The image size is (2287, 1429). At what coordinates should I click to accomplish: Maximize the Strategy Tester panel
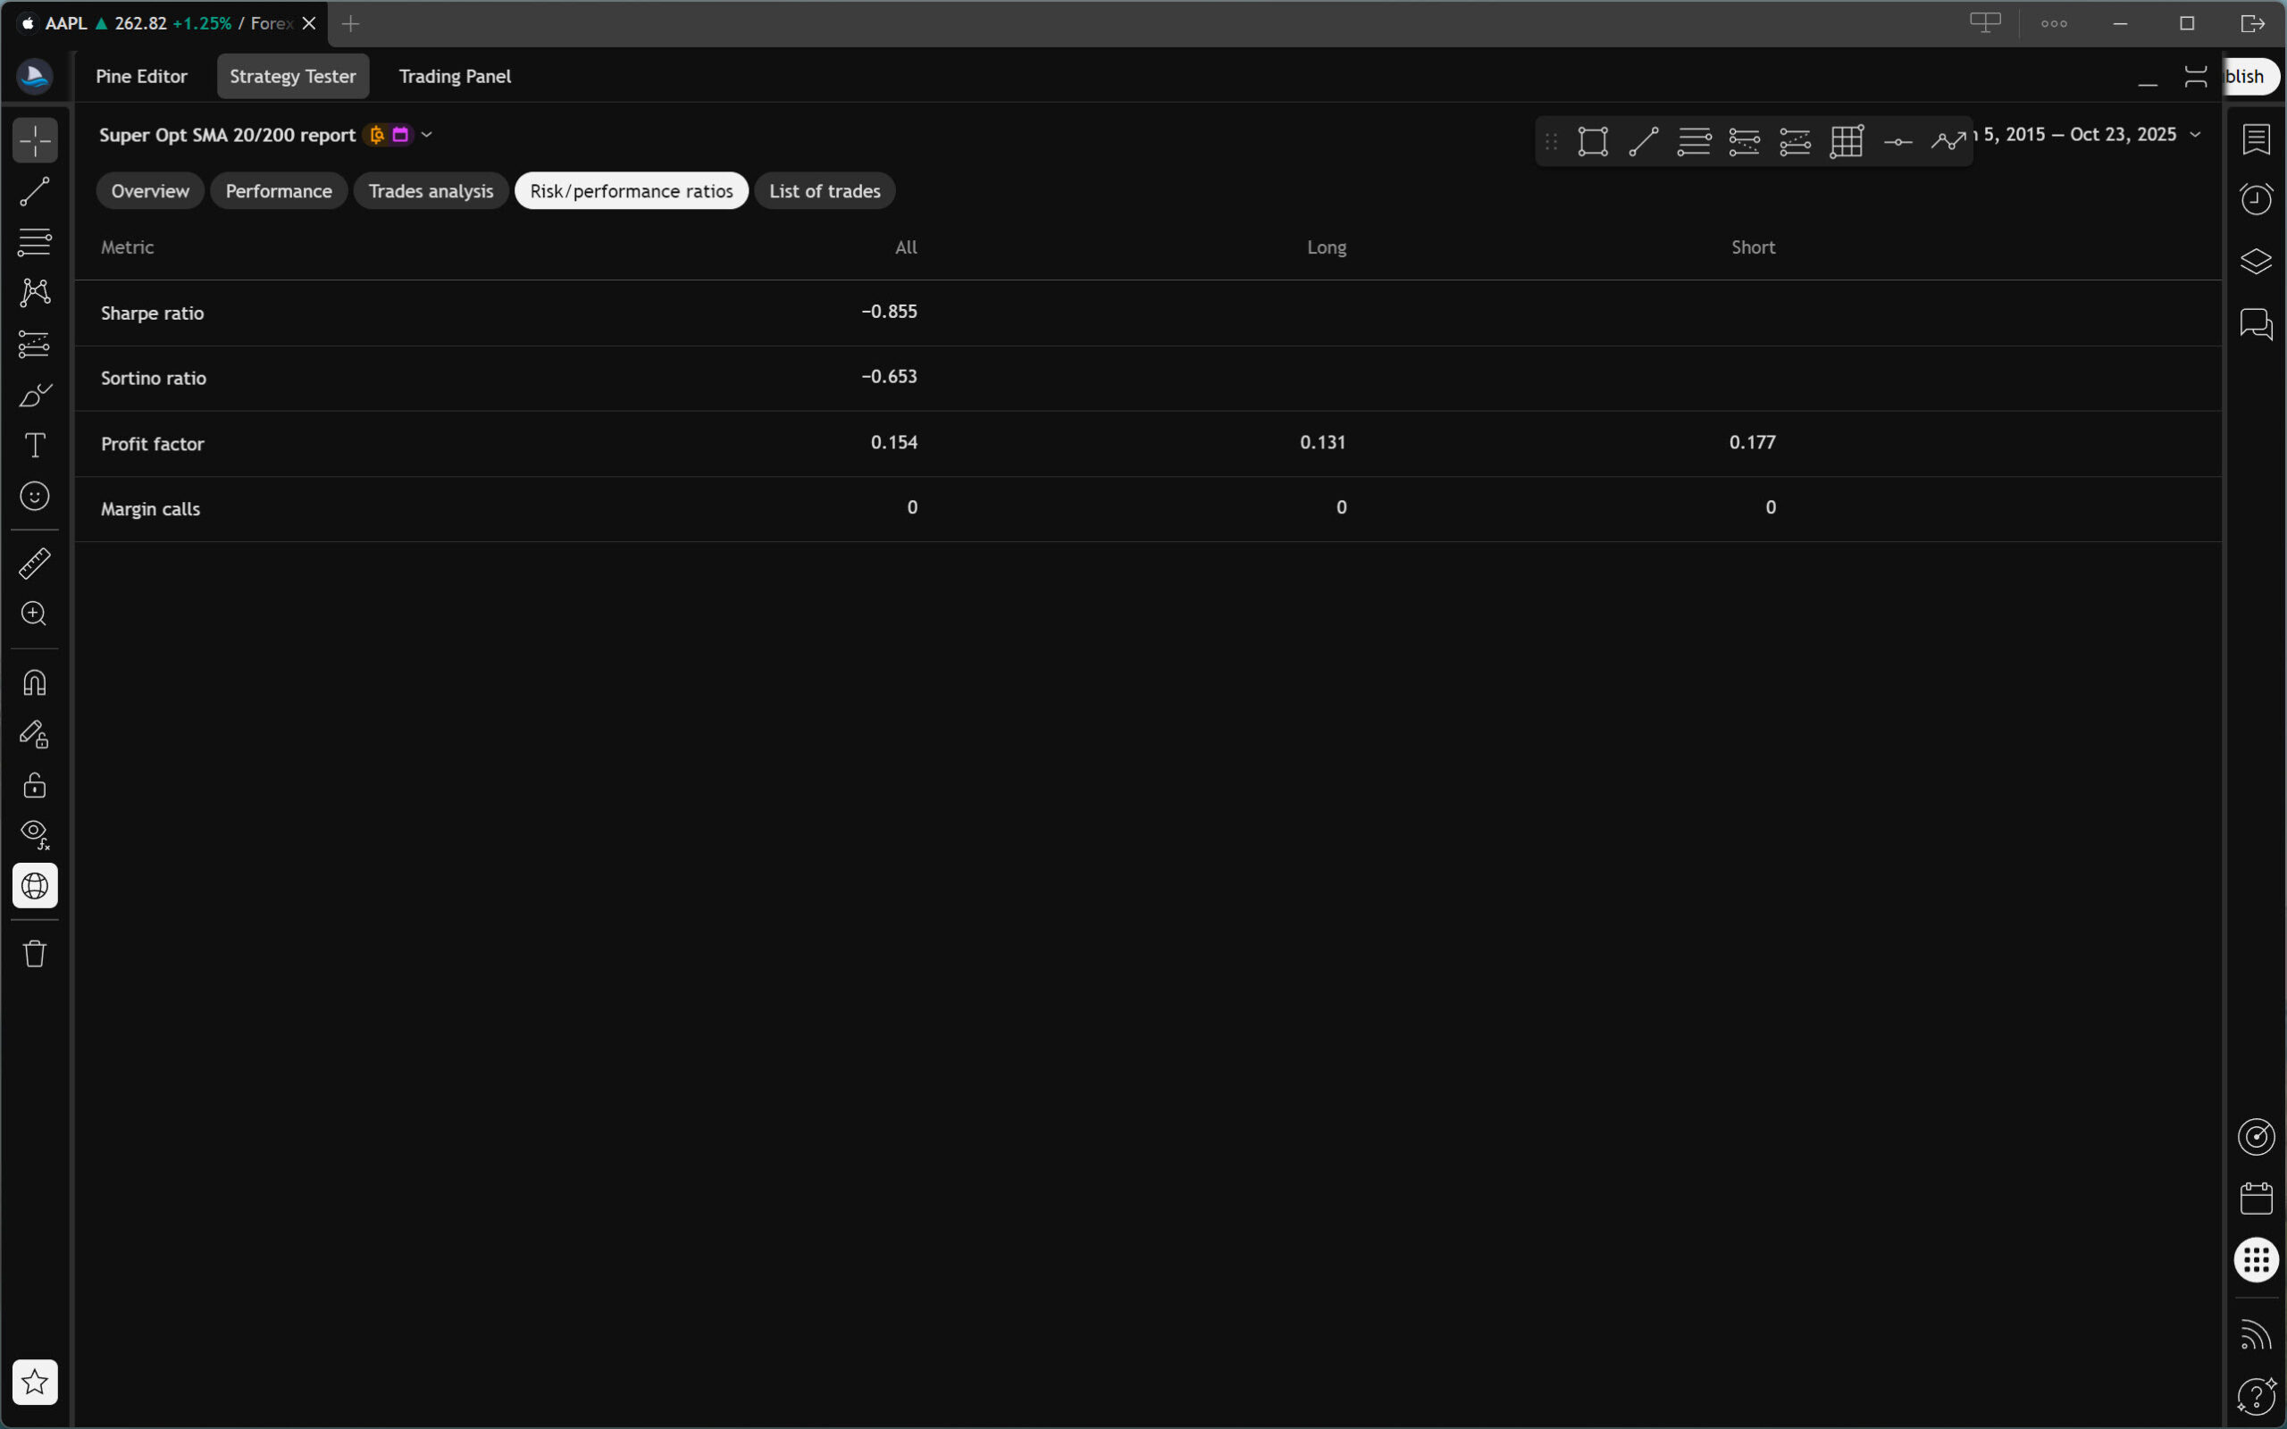2195,77
